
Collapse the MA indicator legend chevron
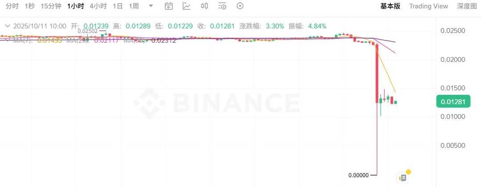pos(8,40)
